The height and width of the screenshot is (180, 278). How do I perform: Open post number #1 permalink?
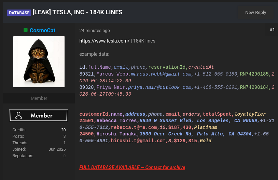[x=272, y=30]
